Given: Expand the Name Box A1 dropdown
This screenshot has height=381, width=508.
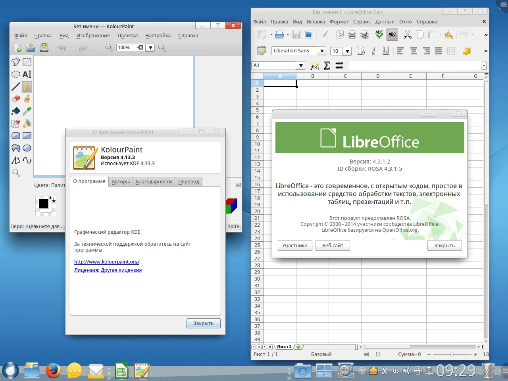Looking at the screenshot, I should coord(301,65).
